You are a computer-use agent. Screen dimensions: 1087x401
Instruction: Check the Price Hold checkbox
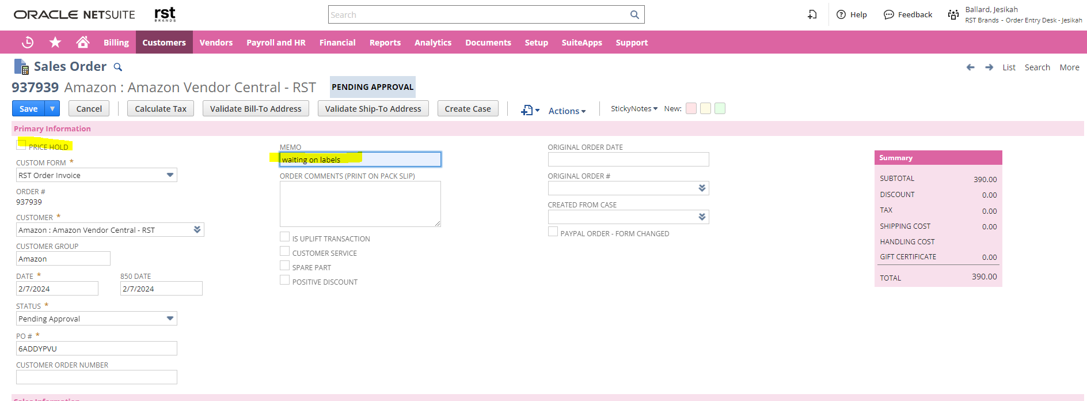pyautogui.click(x=21, y=144)
